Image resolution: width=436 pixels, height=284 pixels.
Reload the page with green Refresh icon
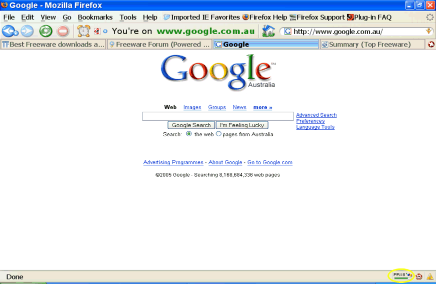(x=46, y=31)
